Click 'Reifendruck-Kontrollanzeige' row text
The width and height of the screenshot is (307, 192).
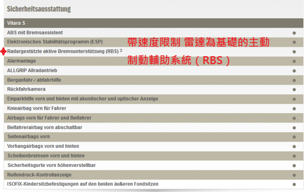click(39, 175)
